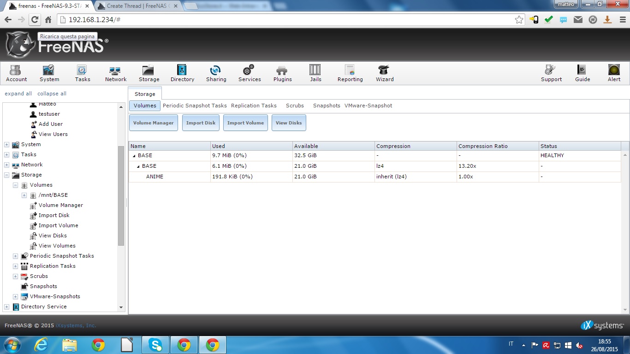Click the Volume Manager button
This screenshot has height=354, width=630.
pos(154,123)
